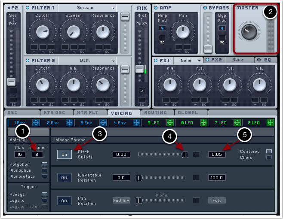
Task: Click the Full button for Pan Position
Action: [217, 201]
